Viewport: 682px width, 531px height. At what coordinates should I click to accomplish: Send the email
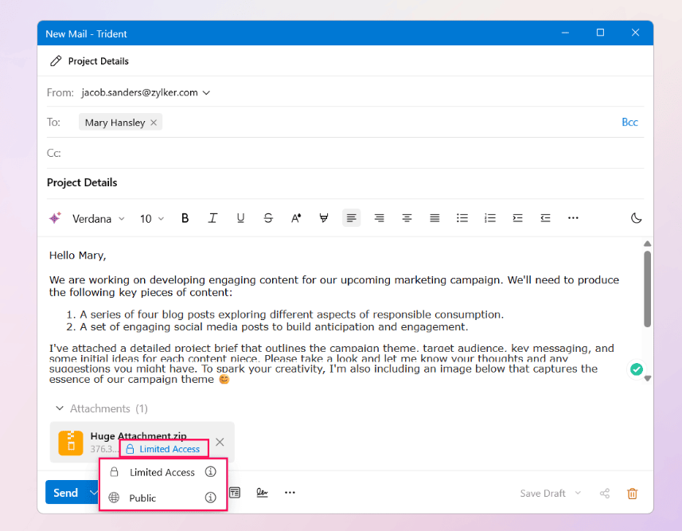66,493
